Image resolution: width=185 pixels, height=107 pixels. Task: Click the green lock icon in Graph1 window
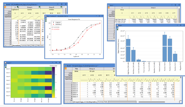[x=118, y=30]
